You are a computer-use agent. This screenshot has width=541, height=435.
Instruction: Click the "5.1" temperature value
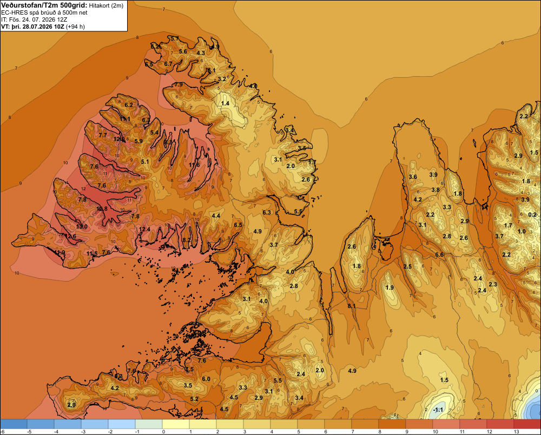tap(145, 162)
